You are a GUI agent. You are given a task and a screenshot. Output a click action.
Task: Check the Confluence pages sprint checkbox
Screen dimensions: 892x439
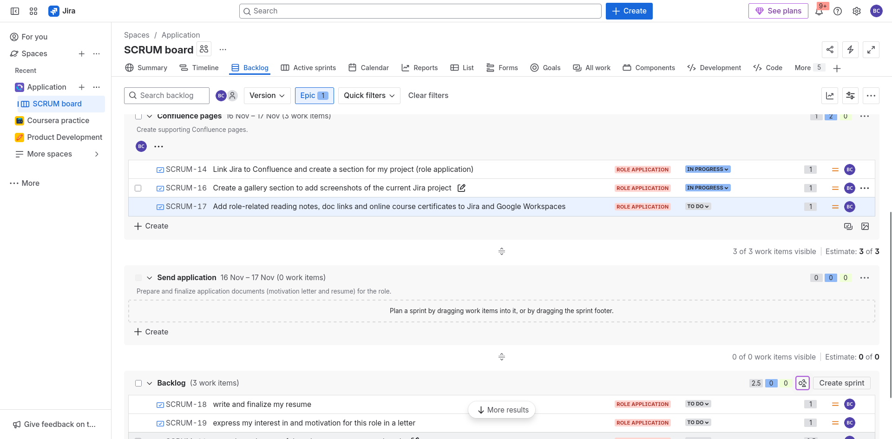pyautogui.click(x=138, y=117)
